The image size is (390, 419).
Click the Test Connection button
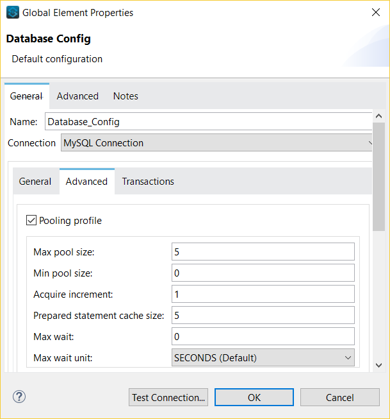click(168, 397)
